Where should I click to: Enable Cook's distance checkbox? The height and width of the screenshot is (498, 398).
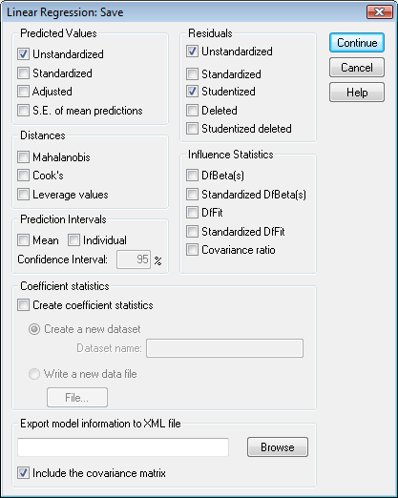tap(23, 176)
